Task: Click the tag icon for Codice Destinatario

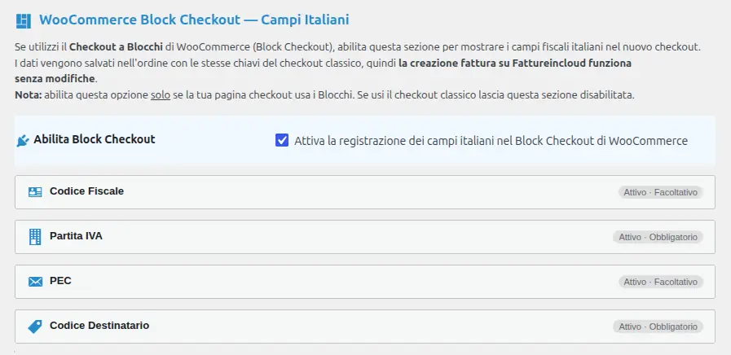Action: pyautogui.click(x=35, y=327)
